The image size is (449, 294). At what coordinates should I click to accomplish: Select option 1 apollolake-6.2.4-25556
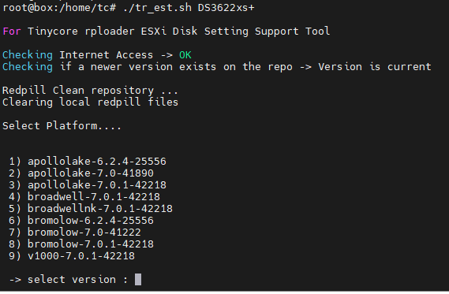88,162
